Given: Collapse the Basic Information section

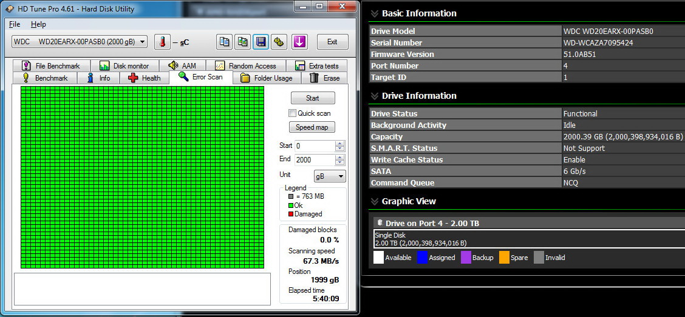Looking at the screenshot, I should tap(374, 13).
